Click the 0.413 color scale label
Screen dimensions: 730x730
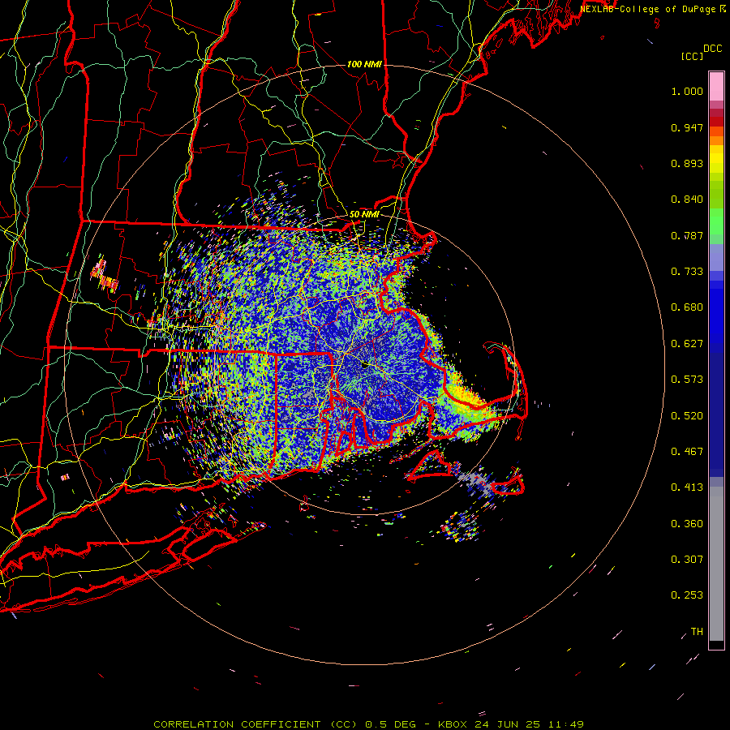687,487
